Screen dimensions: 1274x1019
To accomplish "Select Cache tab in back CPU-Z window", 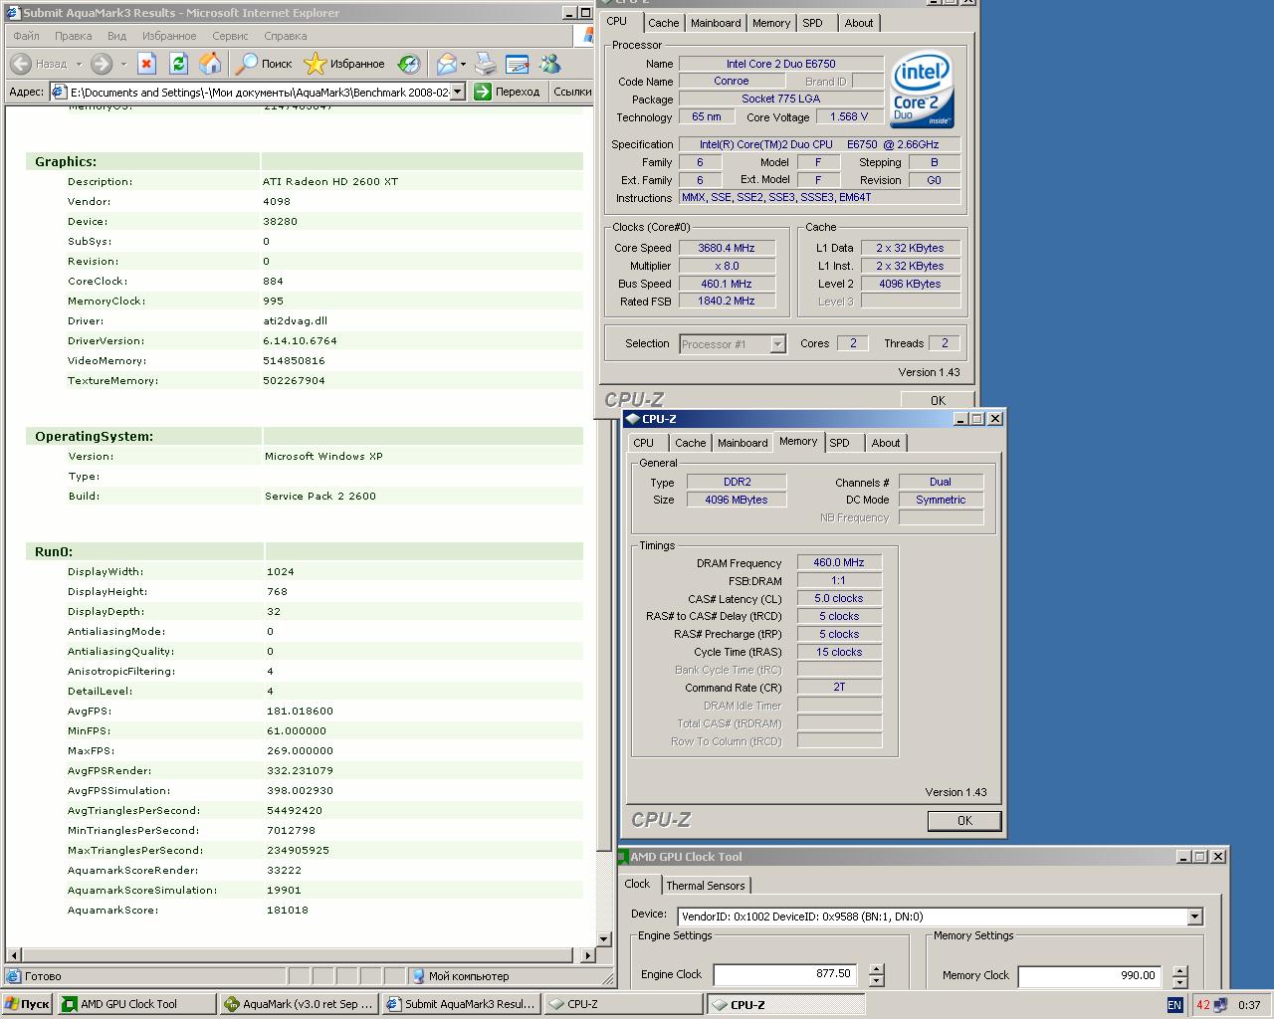I will coord(664,23).
